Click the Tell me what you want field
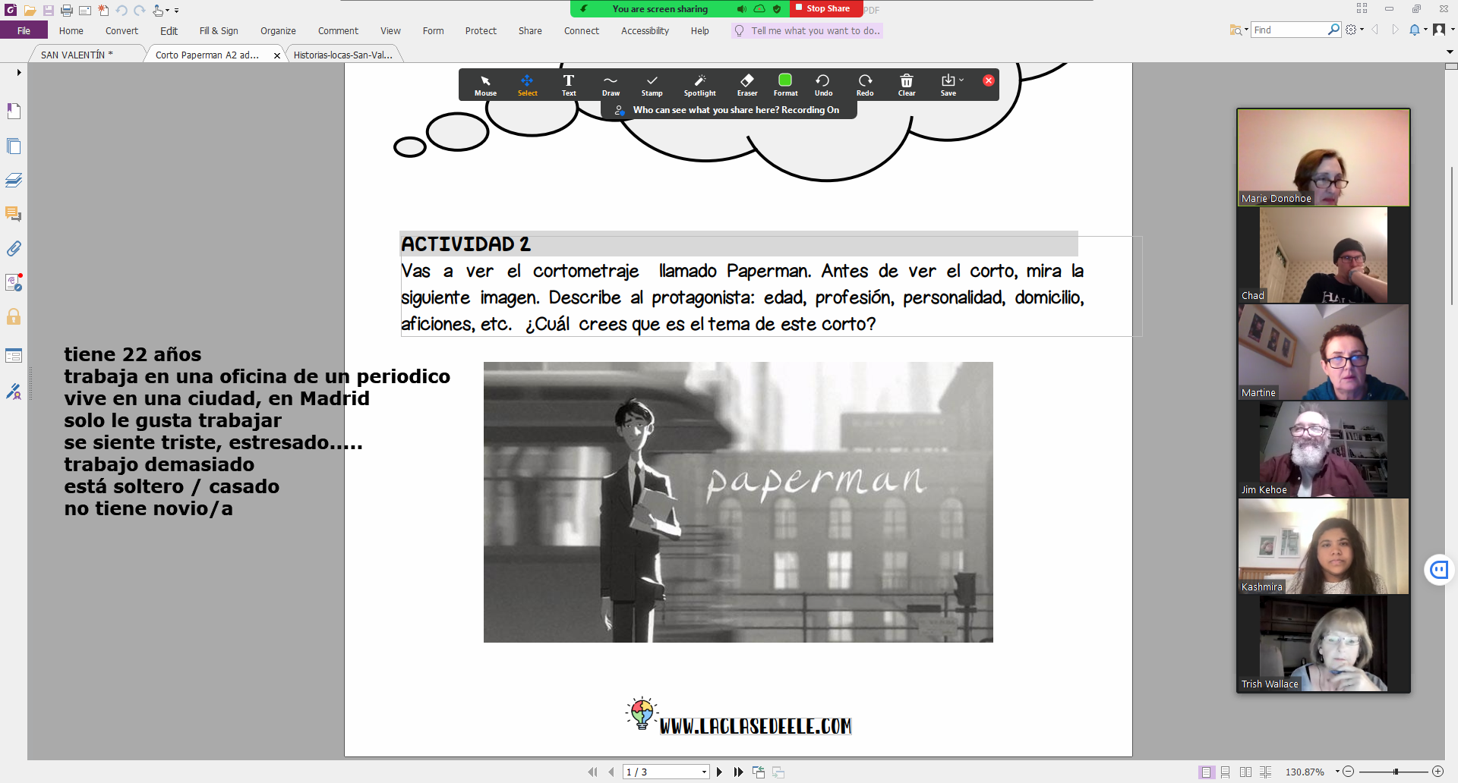 point(806,30)
